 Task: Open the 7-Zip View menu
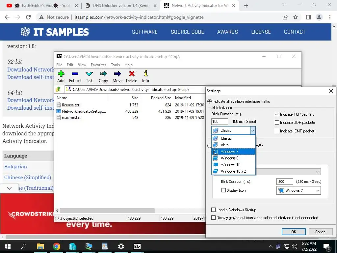(x=82, y=65)
